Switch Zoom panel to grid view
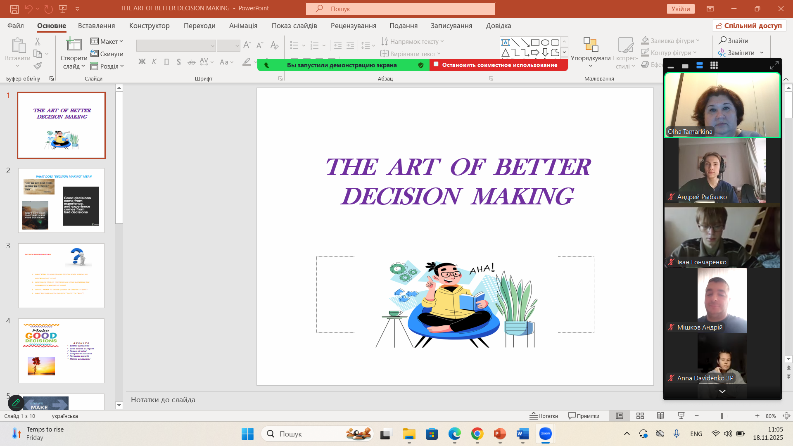Image resolution: width=793 pixels, height=446 pixels. pyautogui.click(x=714, y=66)
